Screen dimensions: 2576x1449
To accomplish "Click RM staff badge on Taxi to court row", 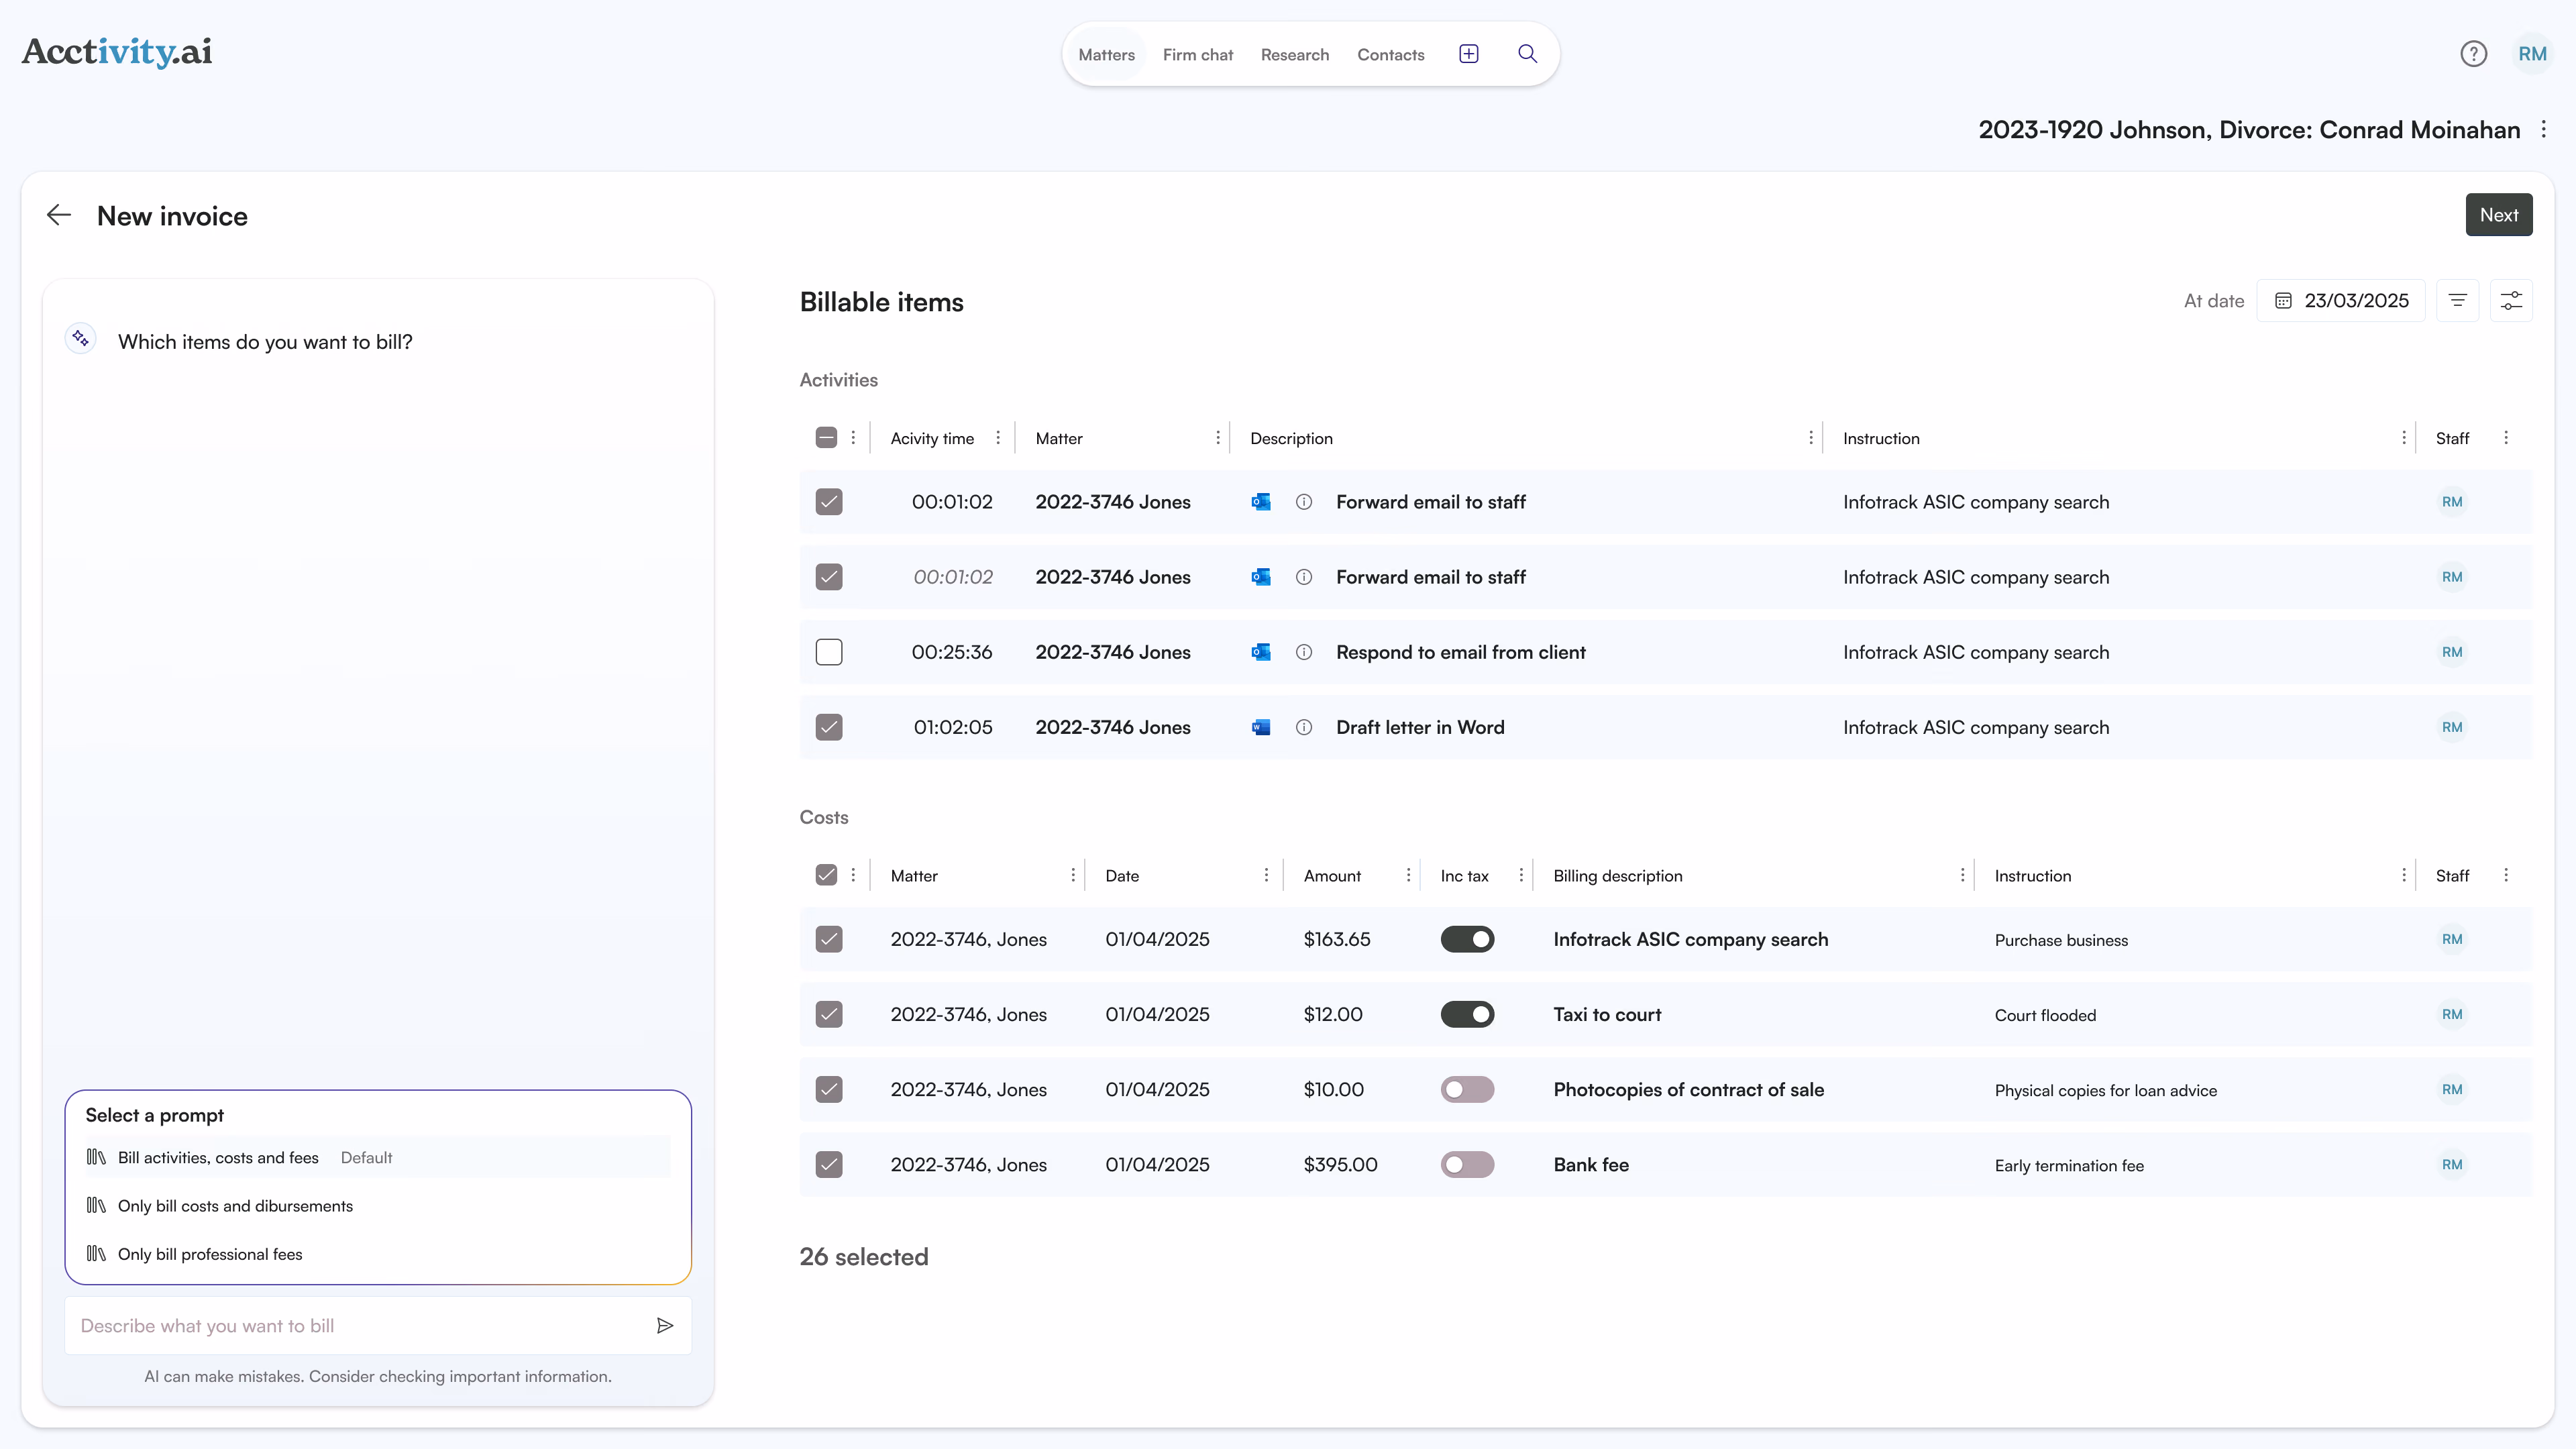I will pos(2452,1014).
